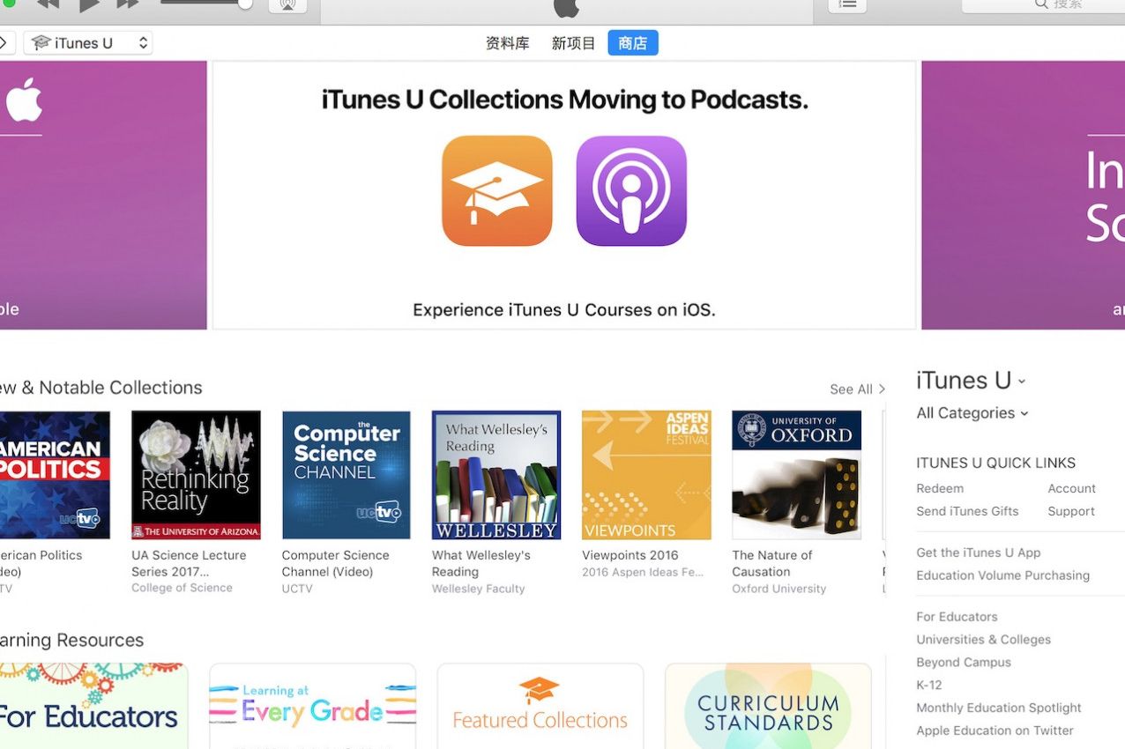This screenshot has width=1125, height=749.
Task: Expand the iTunes U sidebar heading dropdown
Action: coord(971,381)
